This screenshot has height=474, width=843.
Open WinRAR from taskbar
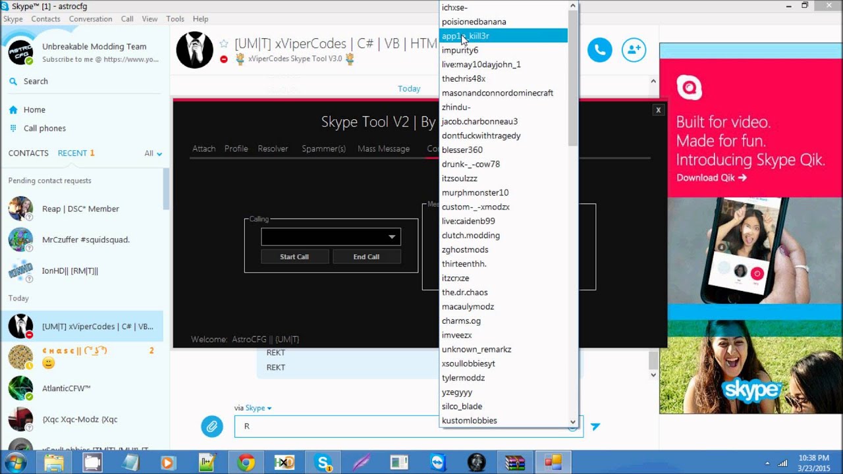(515, 463)
